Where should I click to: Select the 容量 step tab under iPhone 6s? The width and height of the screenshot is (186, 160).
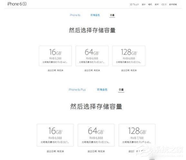click(x=112, y=15)
